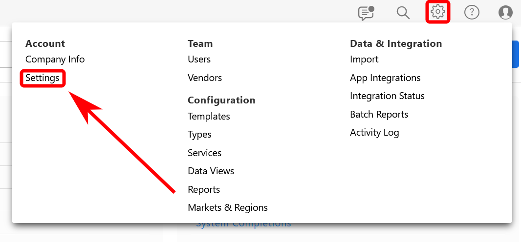This screenshot has width=521, height=242.
Task: Select Types in Configuration
Action: tap(199, 135)
